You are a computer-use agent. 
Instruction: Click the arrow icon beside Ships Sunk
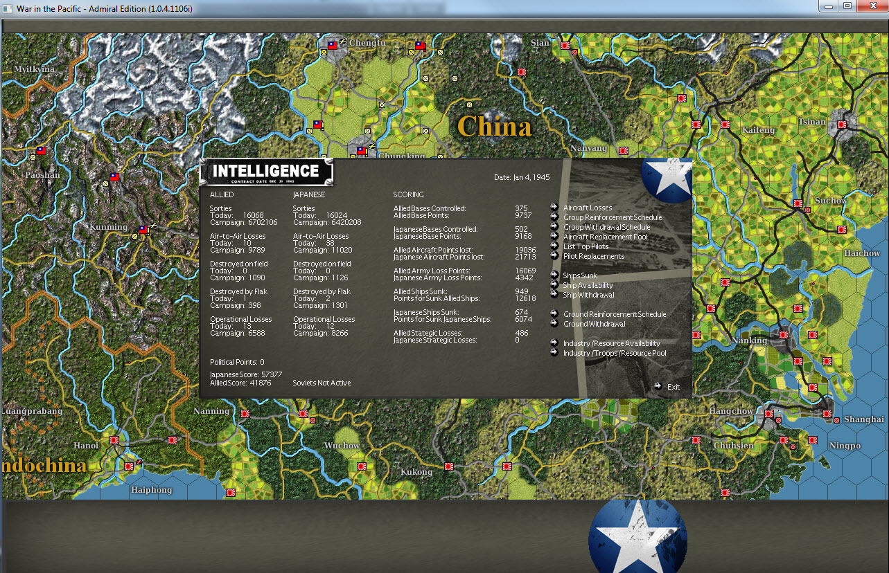click(554, 275)
